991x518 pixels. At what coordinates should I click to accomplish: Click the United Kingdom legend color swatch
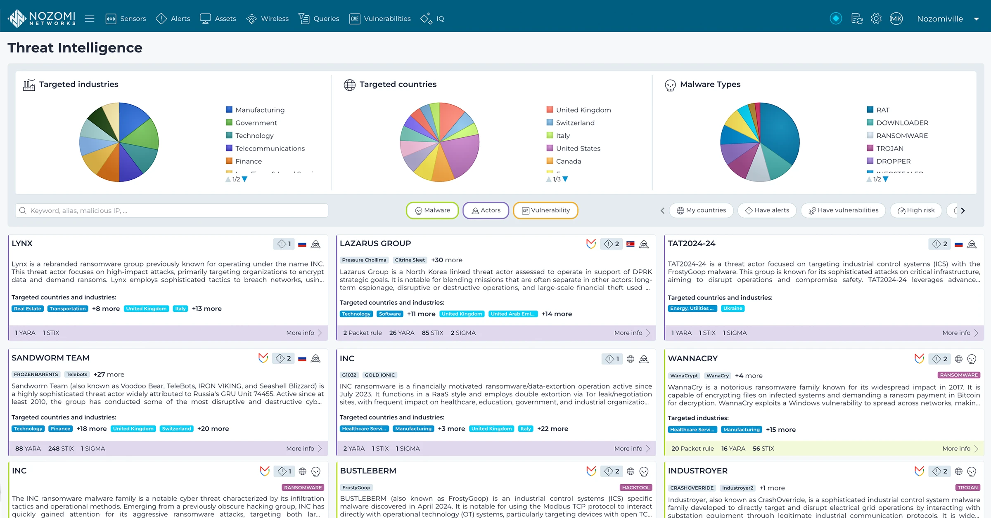point(550,110)
